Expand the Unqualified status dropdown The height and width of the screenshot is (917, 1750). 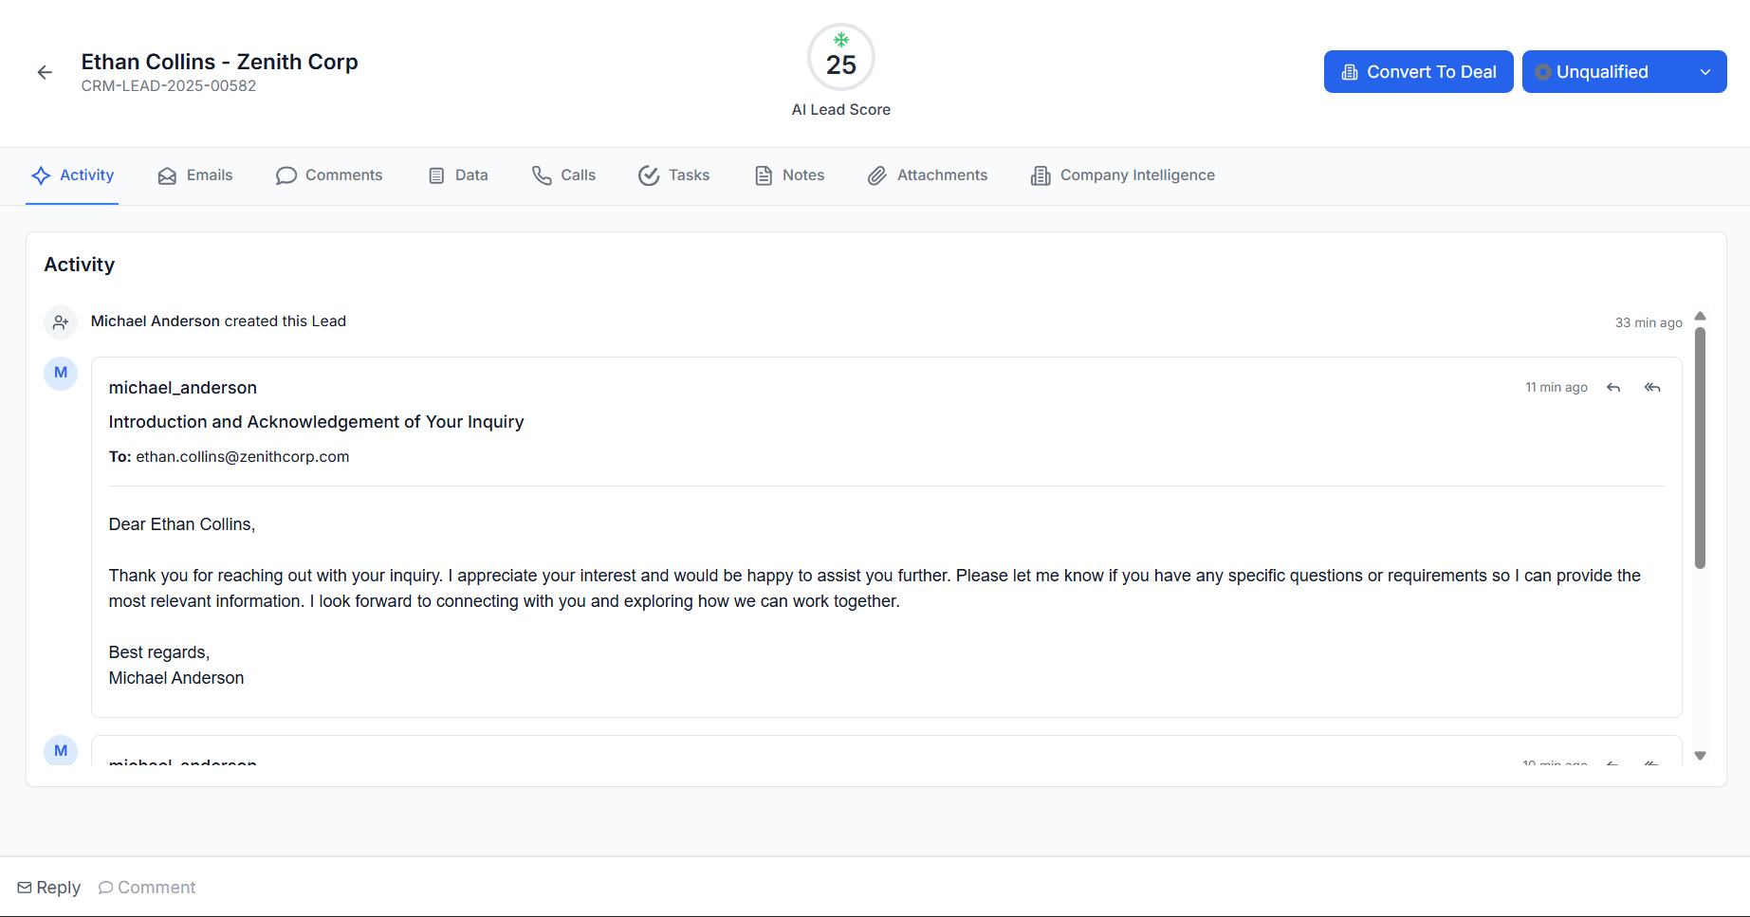(x=1624, y=72)
